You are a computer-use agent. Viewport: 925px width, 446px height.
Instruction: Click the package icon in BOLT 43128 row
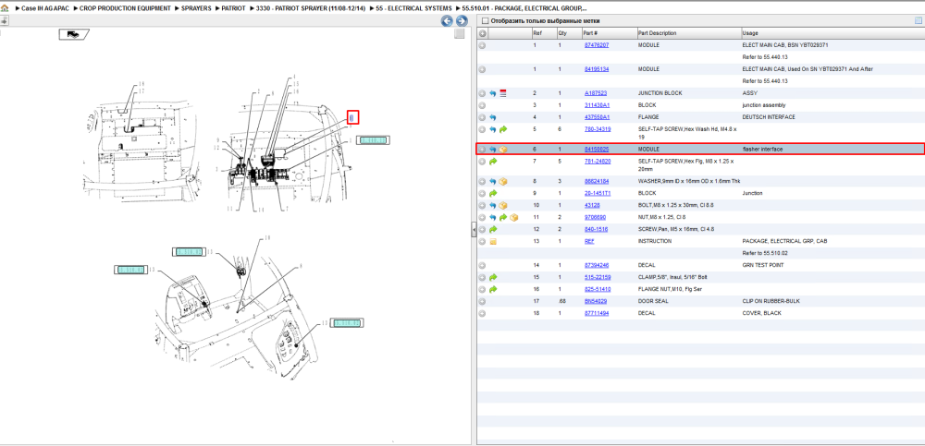pyautogui.click(x=503, y=206)
